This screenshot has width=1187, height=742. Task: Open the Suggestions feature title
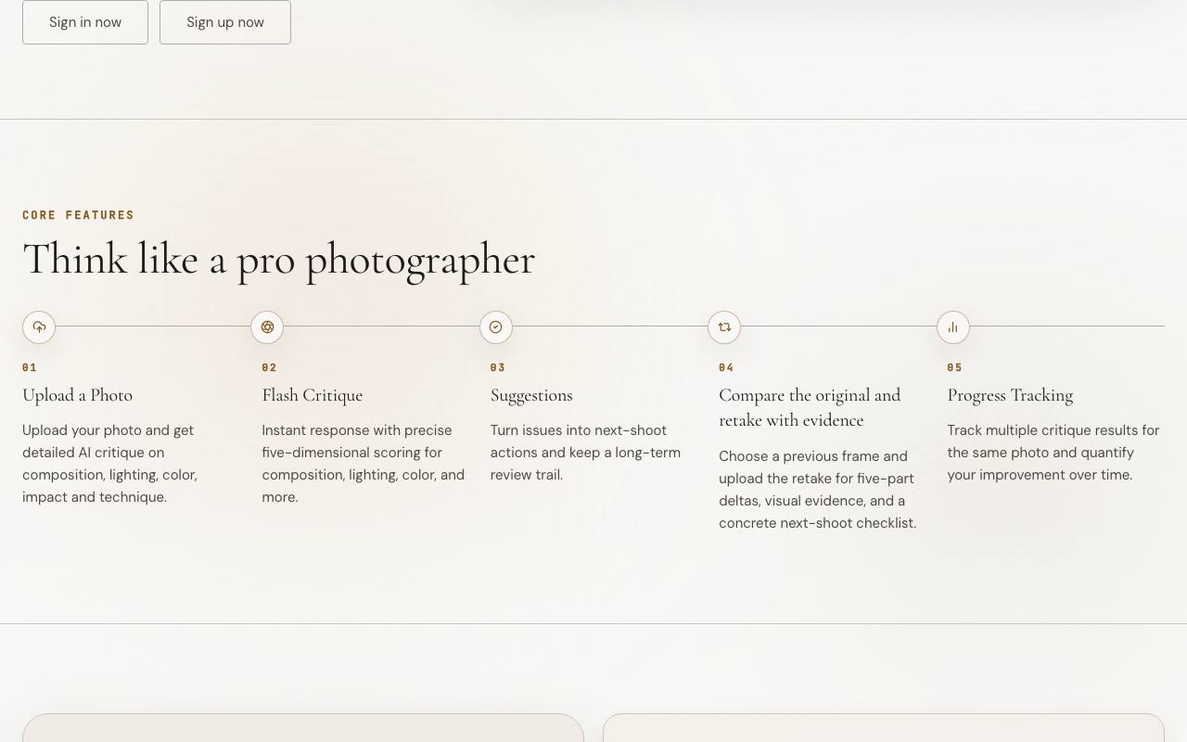coord(531,395)
